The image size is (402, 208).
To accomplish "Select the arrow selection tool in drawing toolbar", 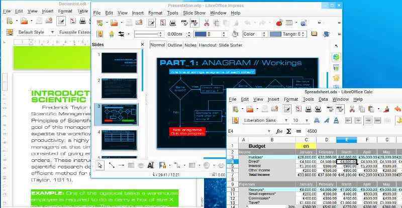I will 99,164.
